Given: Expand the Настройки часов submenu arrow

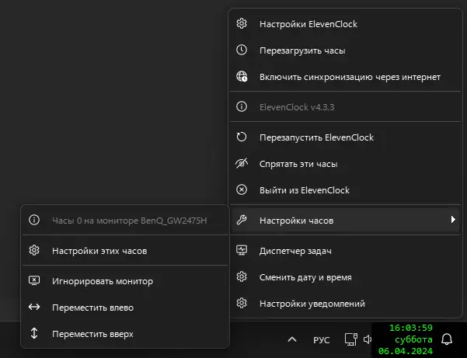Looking at the screenshot, I should 452,221.
